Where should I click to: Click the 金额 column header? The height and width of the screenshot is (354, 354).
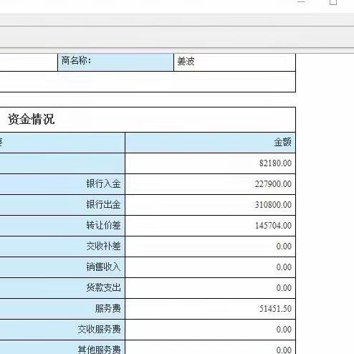(x=282, y=143)
